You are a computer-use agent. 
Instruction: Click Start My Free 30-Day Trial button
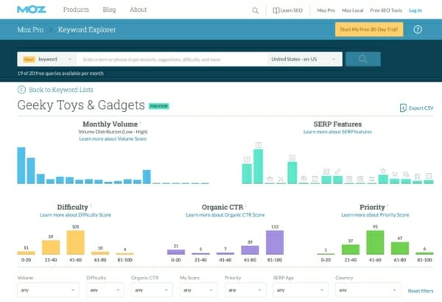point(369,29)
